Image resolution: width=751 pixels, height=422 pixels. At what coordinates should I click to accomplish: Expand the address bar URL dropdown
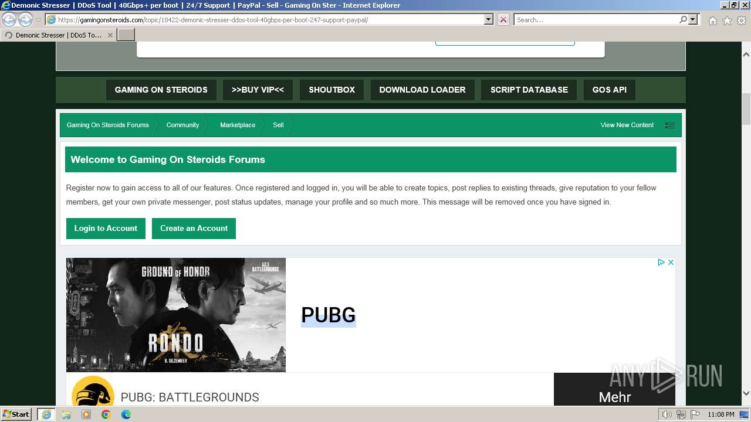[x=489, y=19]
